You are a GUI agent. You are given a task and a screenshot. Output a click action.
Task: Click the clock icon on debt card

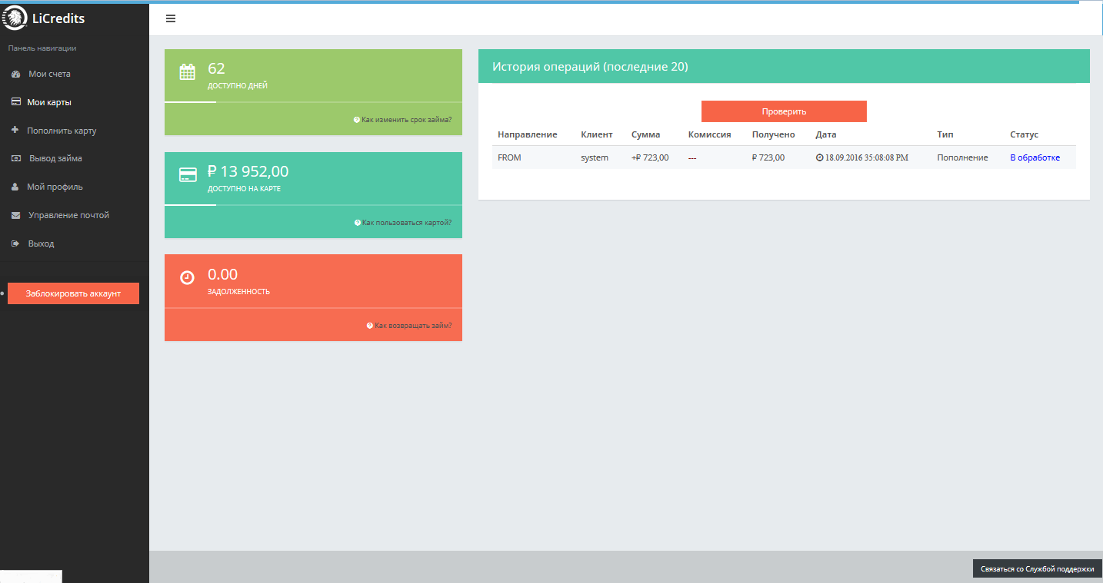(x=187, y=277)
